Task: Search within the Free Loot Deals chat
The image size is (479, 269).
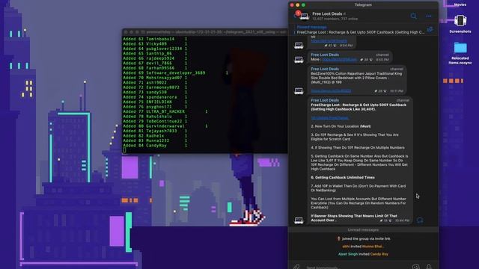Action: click(413, 16)
